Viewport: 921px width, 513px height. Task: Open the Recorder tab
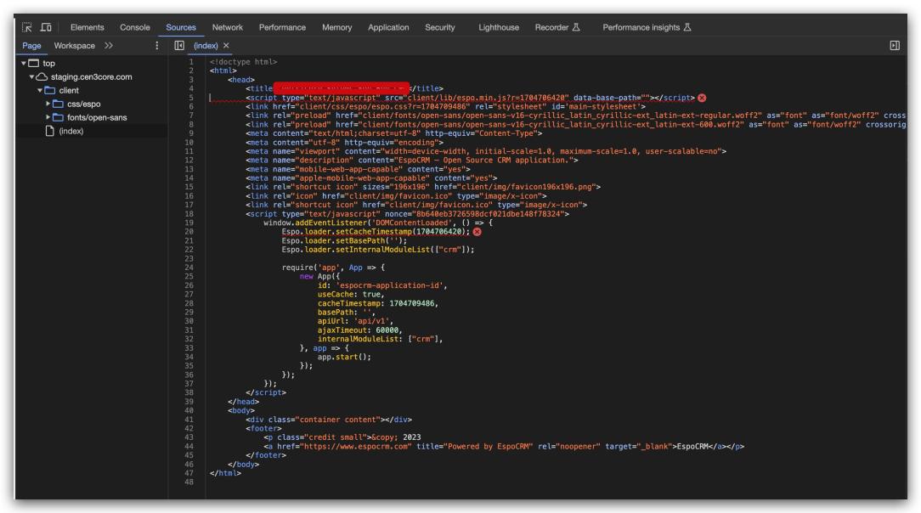tap(557, 27)
